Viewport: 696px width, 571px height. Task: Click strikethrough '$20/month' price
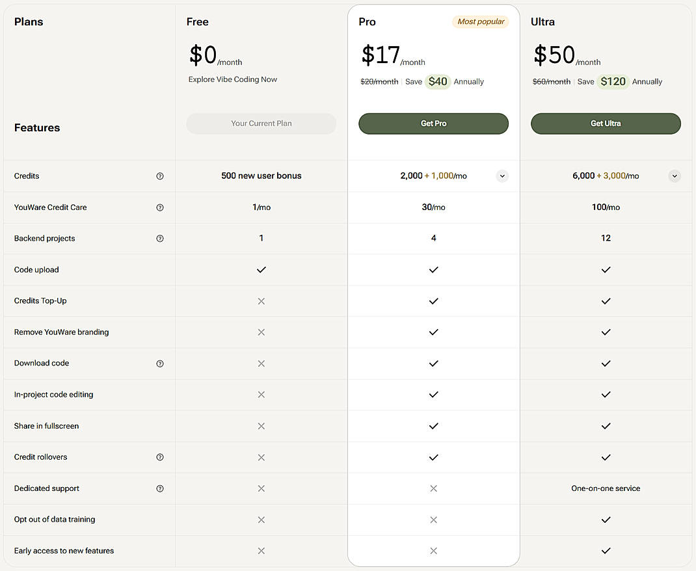[379, 82]
